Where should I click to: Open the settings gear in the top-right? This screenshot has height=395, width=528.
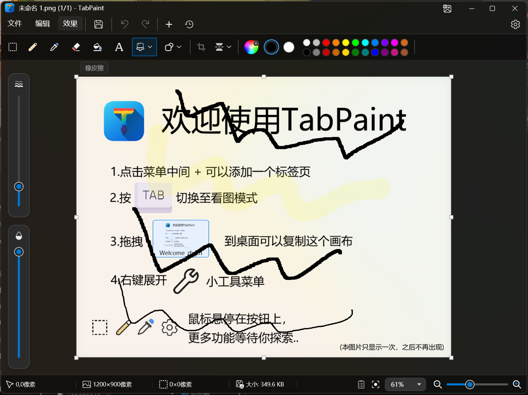click(515, 24)
